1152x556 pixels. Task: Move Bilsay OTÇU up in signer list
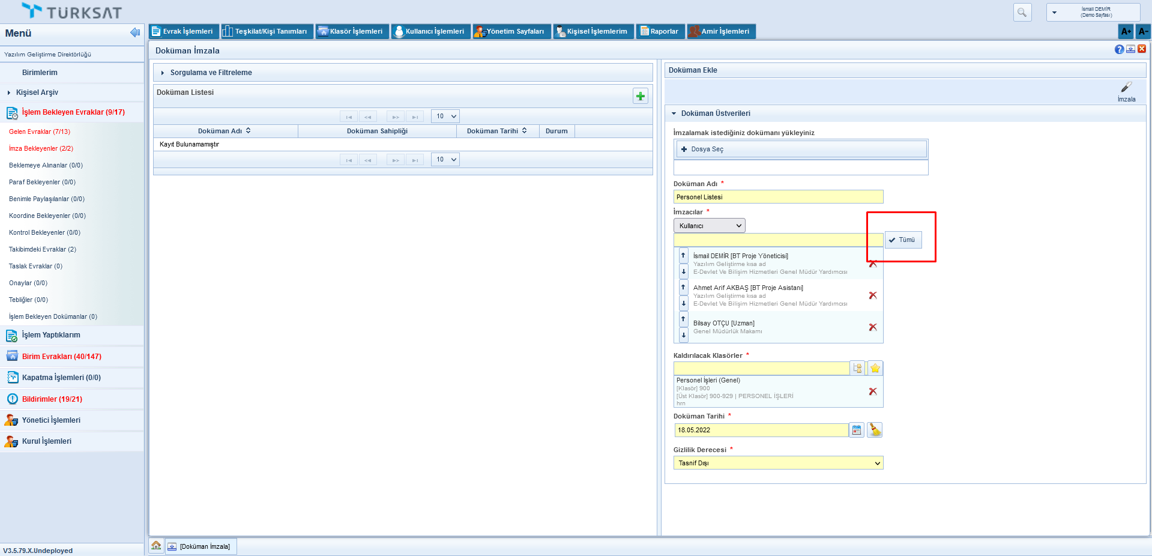click(683, 319)
